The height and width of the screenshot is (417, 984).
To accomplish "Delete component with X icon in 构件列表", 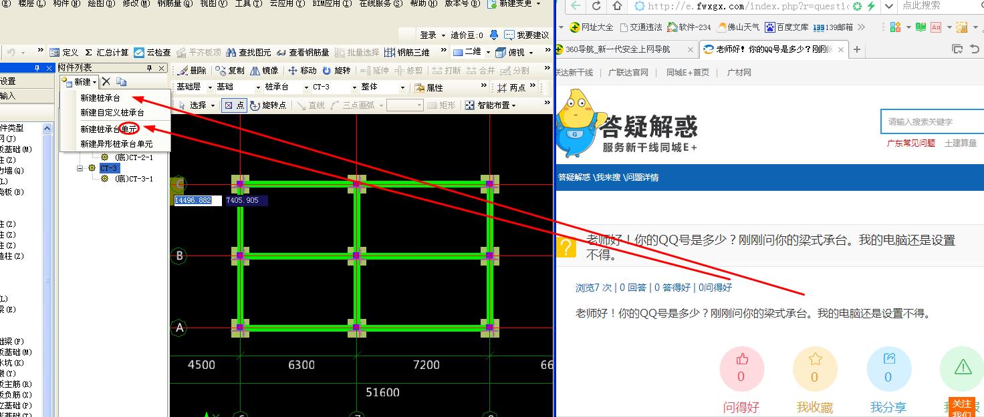I will click(x=106, y=81).
